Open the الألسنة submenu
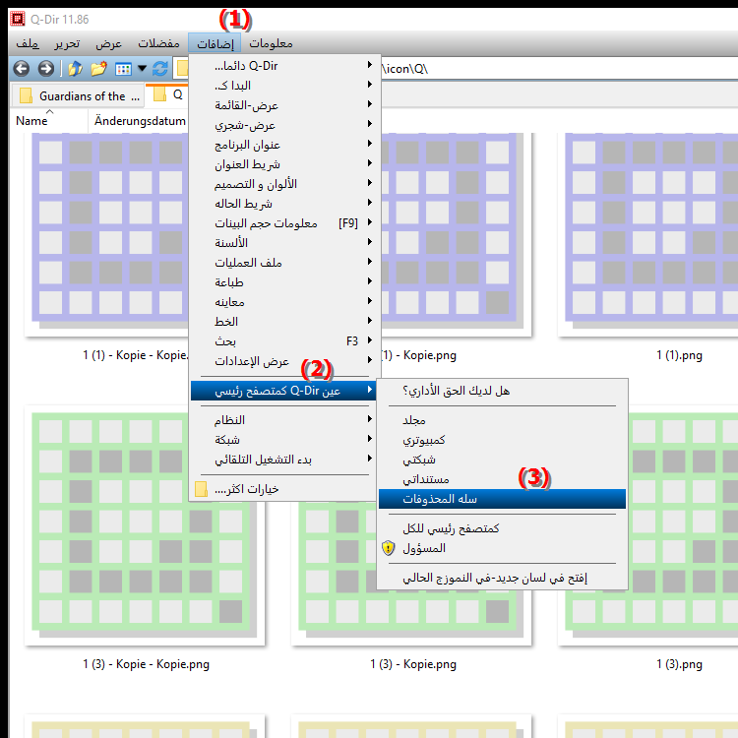Screen dimensions: 738x738 pyautogui.click(x=284, y=243)
